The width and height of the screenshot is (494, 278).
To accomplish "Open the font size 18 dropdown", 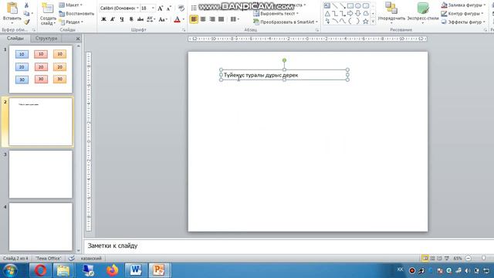I will pos(153,8).
